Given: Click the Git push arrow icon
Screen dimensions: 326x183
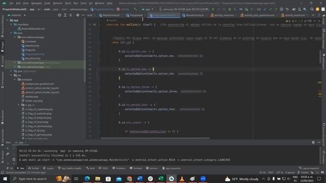Looking at the screenshot, I should pos(276,9).
